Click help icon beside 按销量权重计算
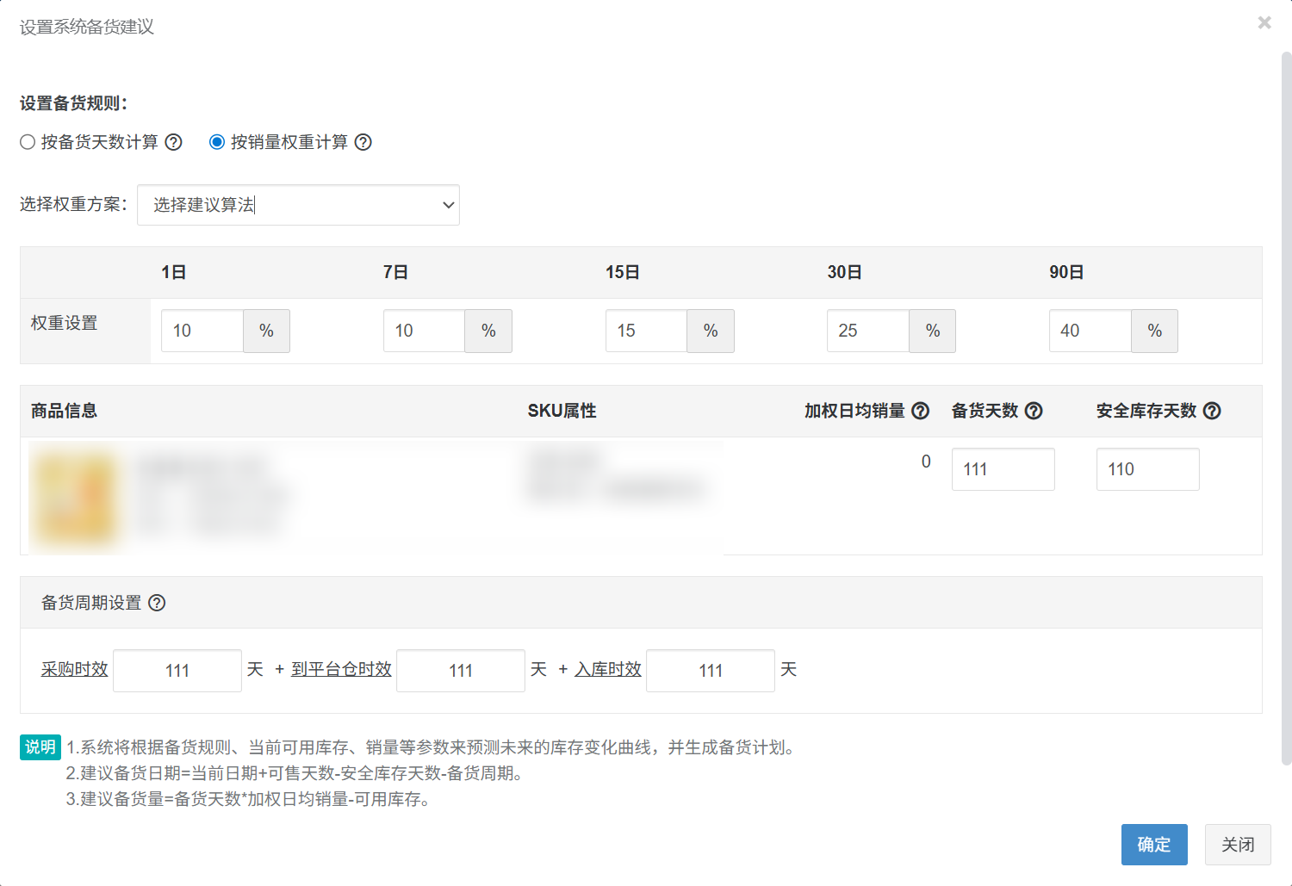This screenshot has width=1292, height=886. 363,142
